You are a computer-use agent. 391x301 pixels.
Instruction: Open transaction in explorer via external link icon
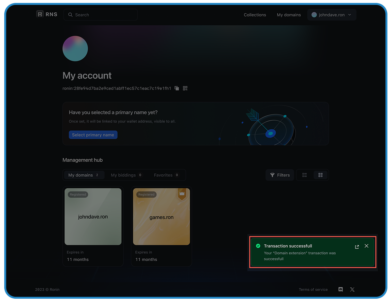point(357,247)
